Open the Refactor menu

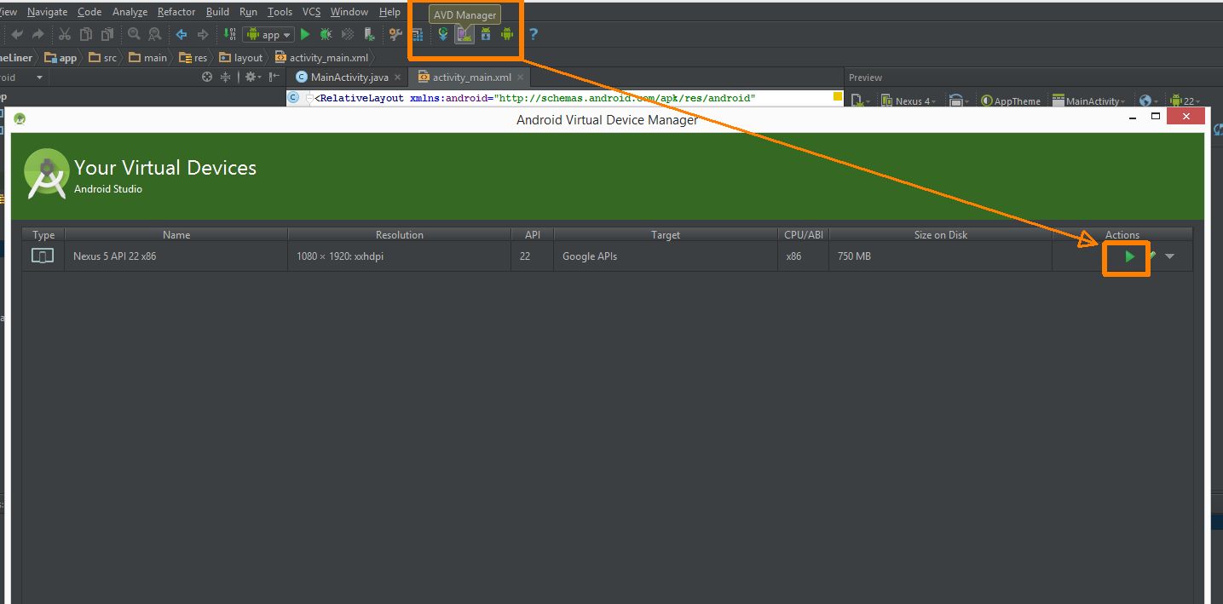point(176,12)
